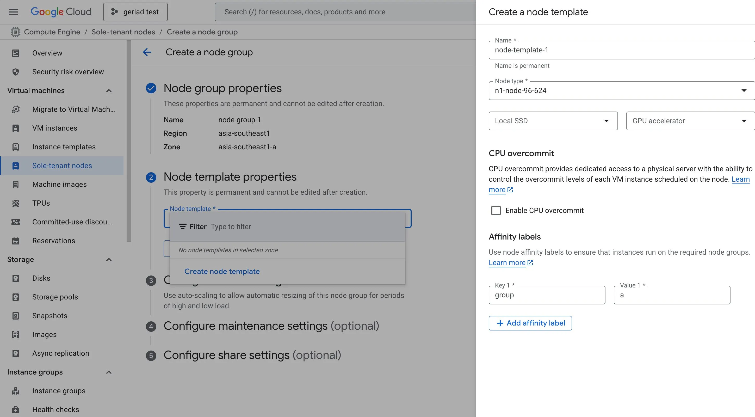
Task: Click the Security risk shield icon
Action: pos(16,72)
